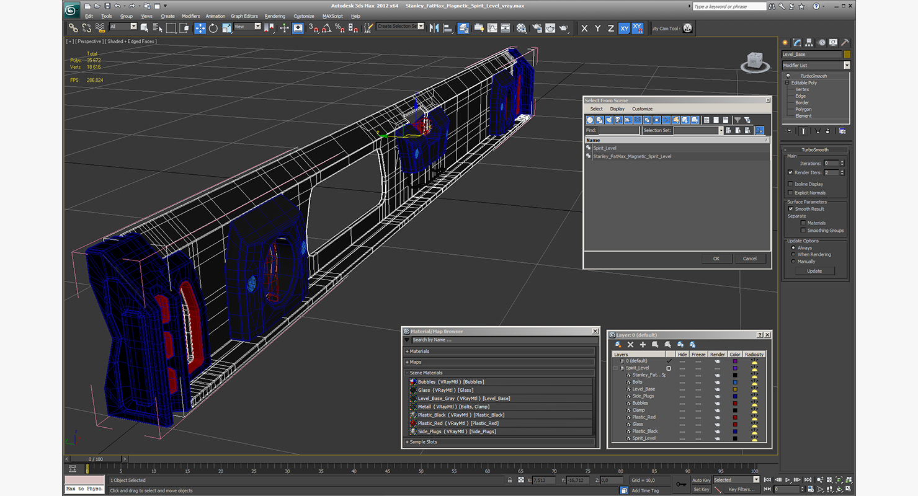Click the ViewCube in viewport
The height and width of the screenshot is (496, 918).
[x=754, y=60]
